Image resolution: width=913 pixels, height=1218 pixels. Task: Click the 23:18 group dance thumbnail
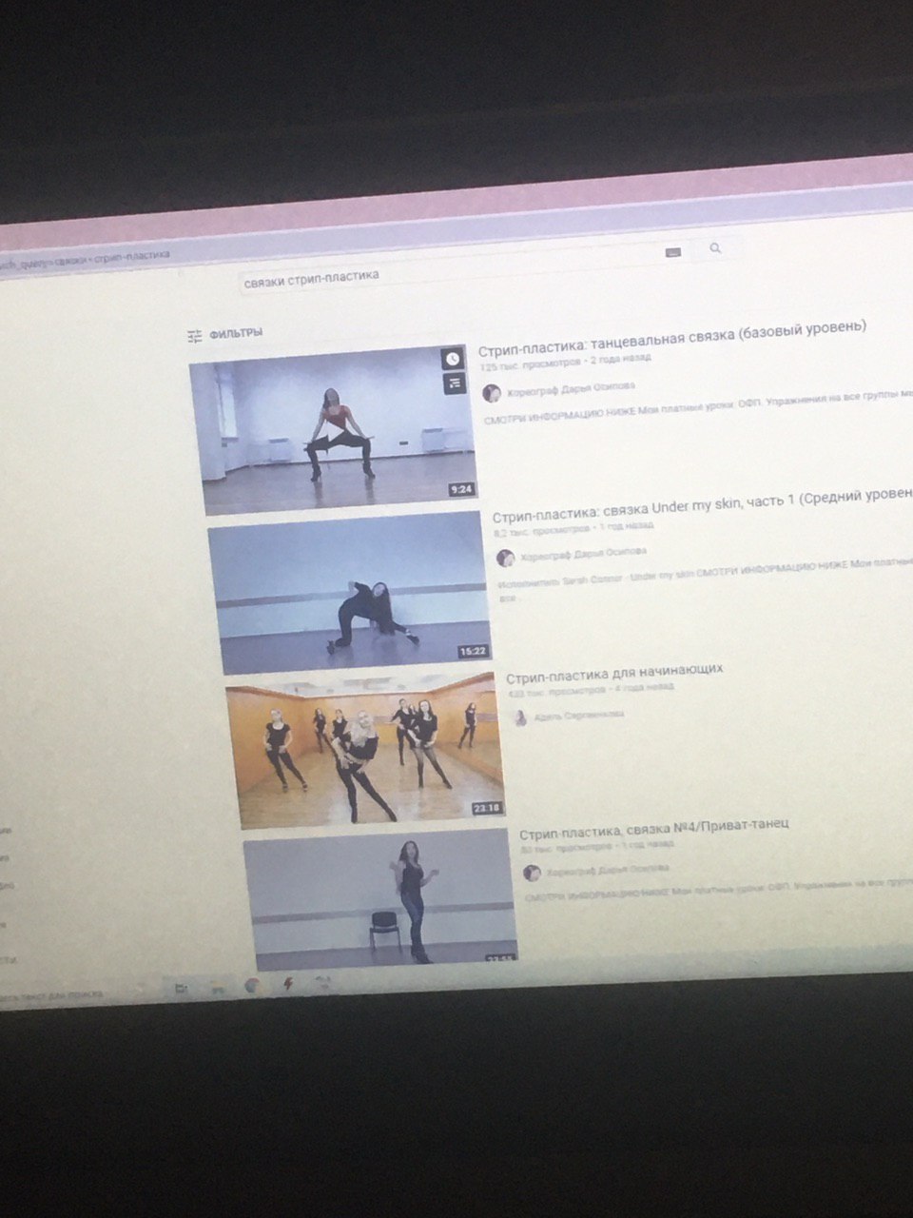(365, 750)
